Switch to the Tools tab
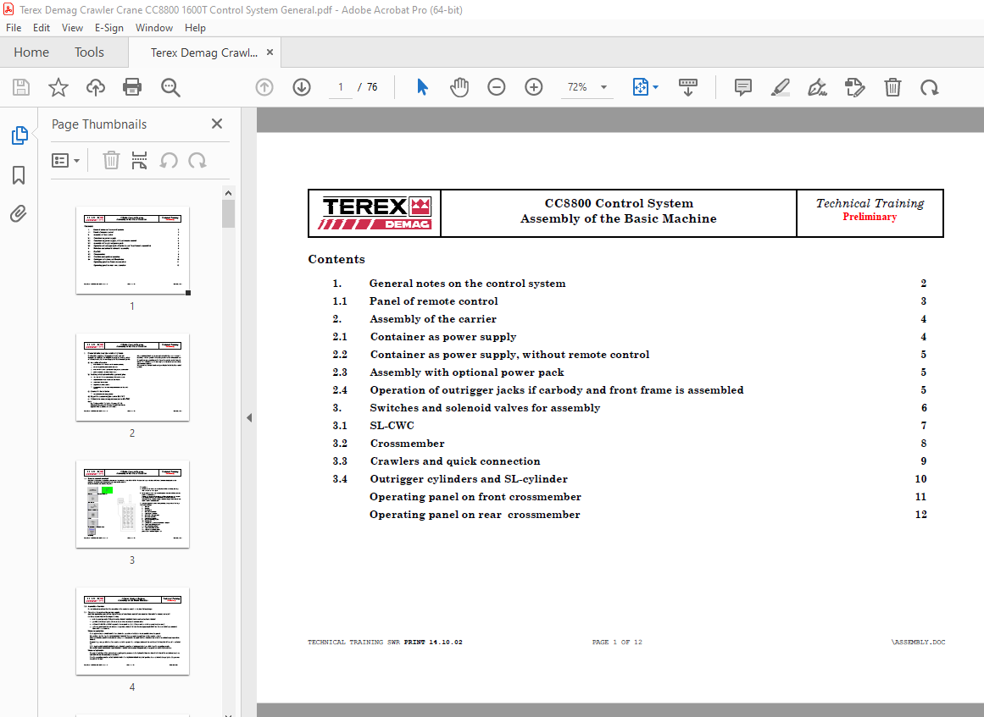 click(89, 52)
